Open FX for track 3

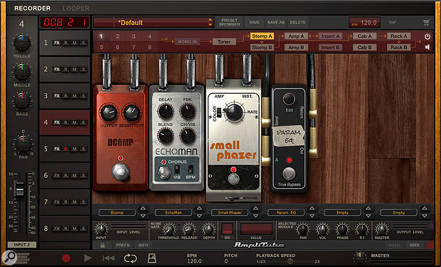coord(57,96)
